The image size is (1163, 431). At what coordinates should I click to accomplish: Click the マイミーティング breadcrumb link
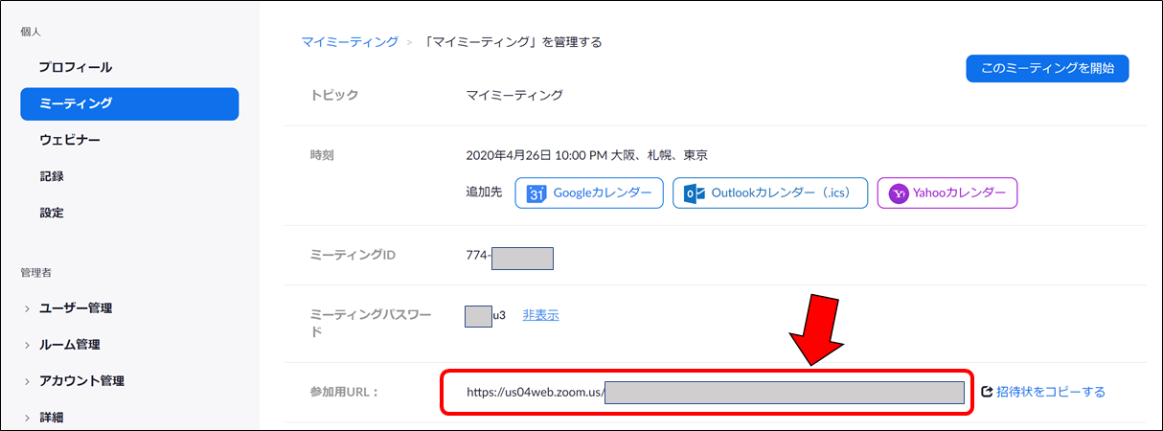pyautogui.click(x=350, y=42)
